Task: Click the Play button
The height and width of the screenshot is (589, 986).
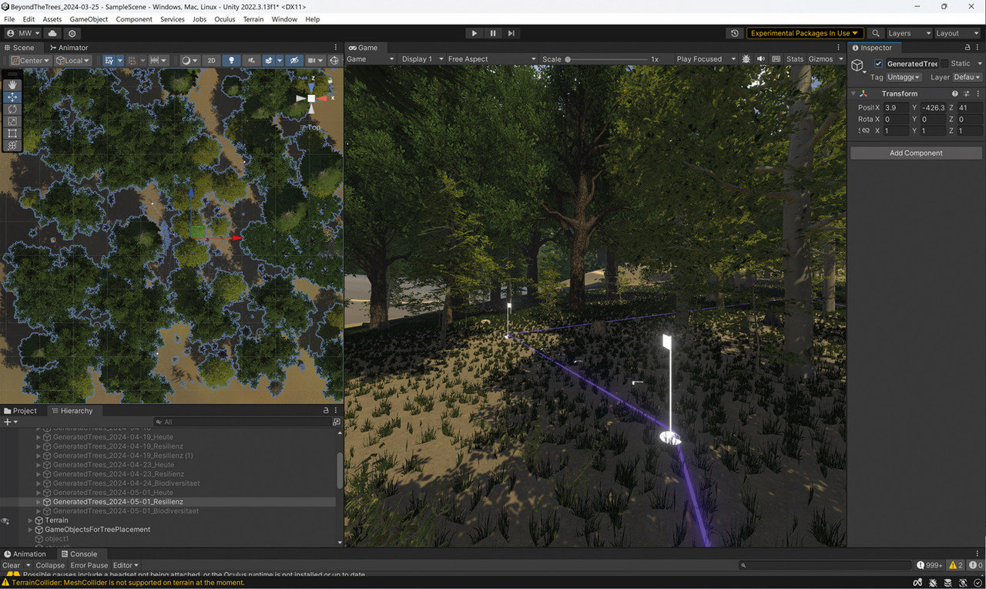Action: 474,33
